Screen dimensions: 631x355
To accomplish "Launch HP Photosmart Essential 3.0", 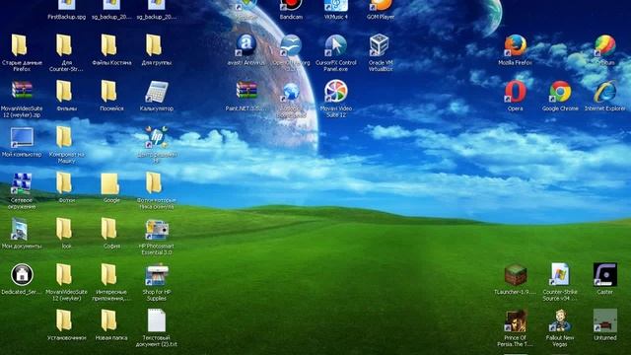I will click(157, 230).
